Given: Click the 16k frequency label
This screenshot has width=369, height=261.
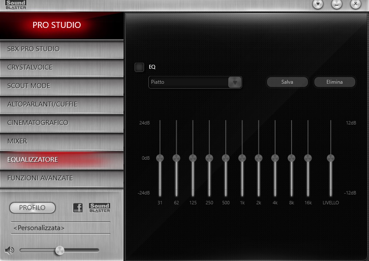Looking at the screenshot, I should click(308, 203).
